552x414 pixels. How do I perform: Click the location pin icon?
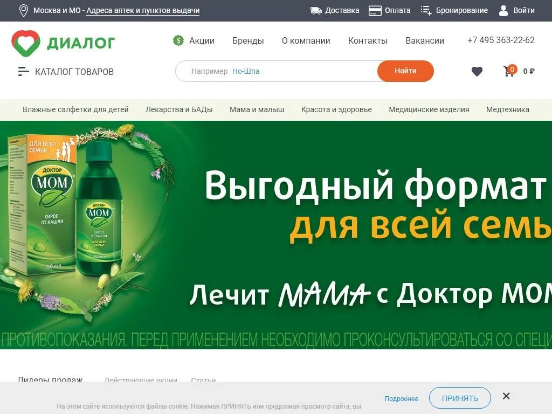click(24, 11)
